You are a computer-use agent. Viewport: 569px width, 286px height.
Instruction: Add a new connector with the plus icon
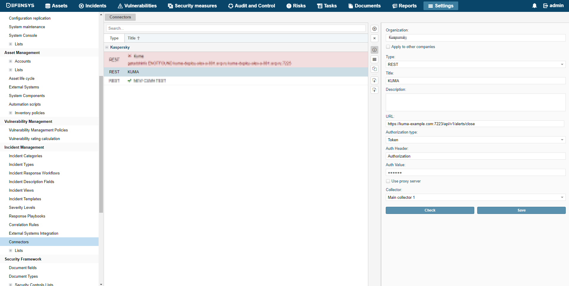coord(374,29)
